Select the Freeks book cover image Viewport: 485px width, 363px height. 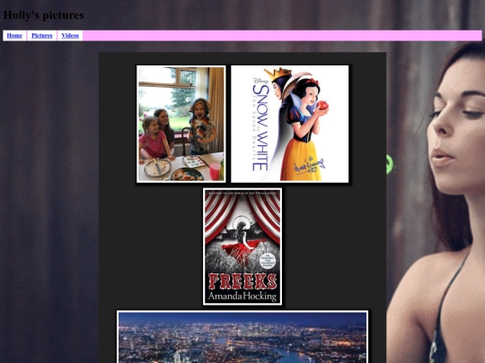(242, 246)
